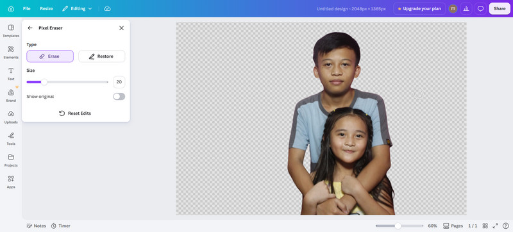Open the Pages view button

click(453, 226)
